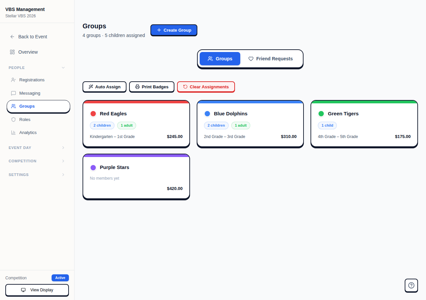The image size is (426, 300).
Task: Switch to the Friend Requests tab
Action: [271, 59]
